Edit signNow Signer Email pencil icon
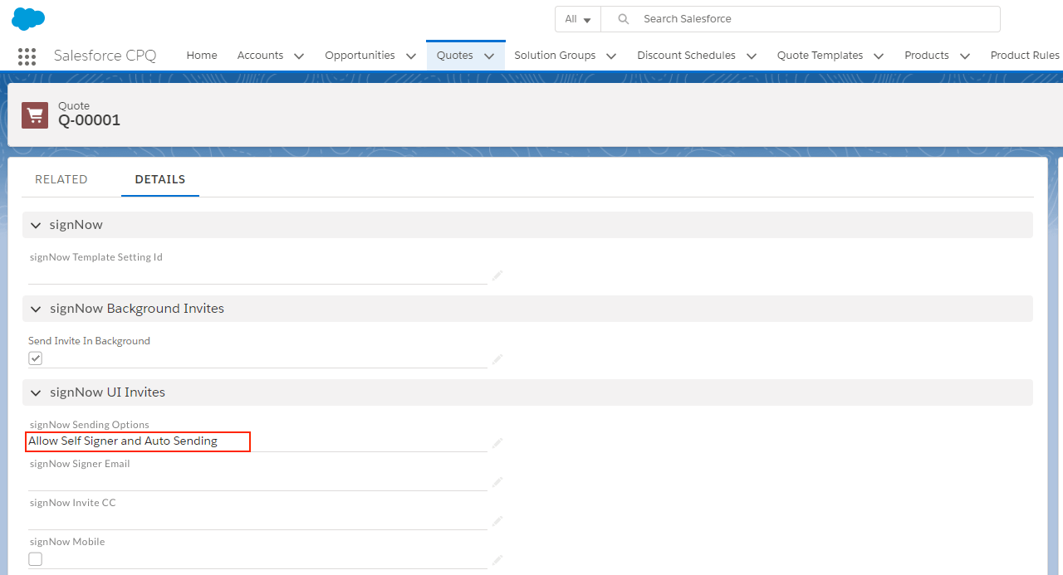The height and width of the screenshot is (575, 1063). click(497, 482)
